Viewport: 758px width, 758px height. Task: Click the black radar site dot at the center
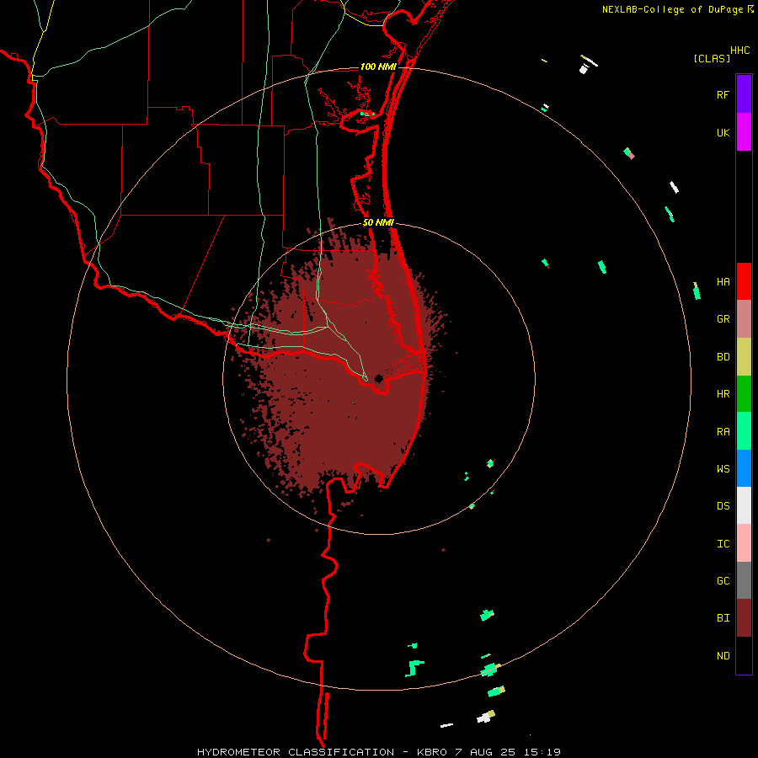378,378
